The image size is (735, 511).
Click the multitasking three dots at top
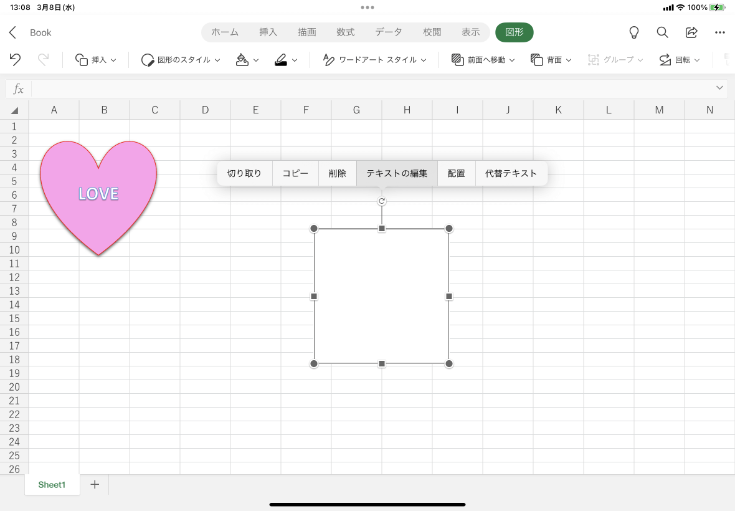[367, 7]
